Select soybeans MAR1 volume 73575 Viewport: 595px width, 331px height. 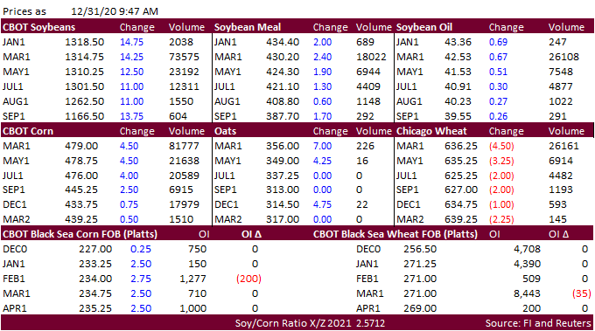(184, 57)
